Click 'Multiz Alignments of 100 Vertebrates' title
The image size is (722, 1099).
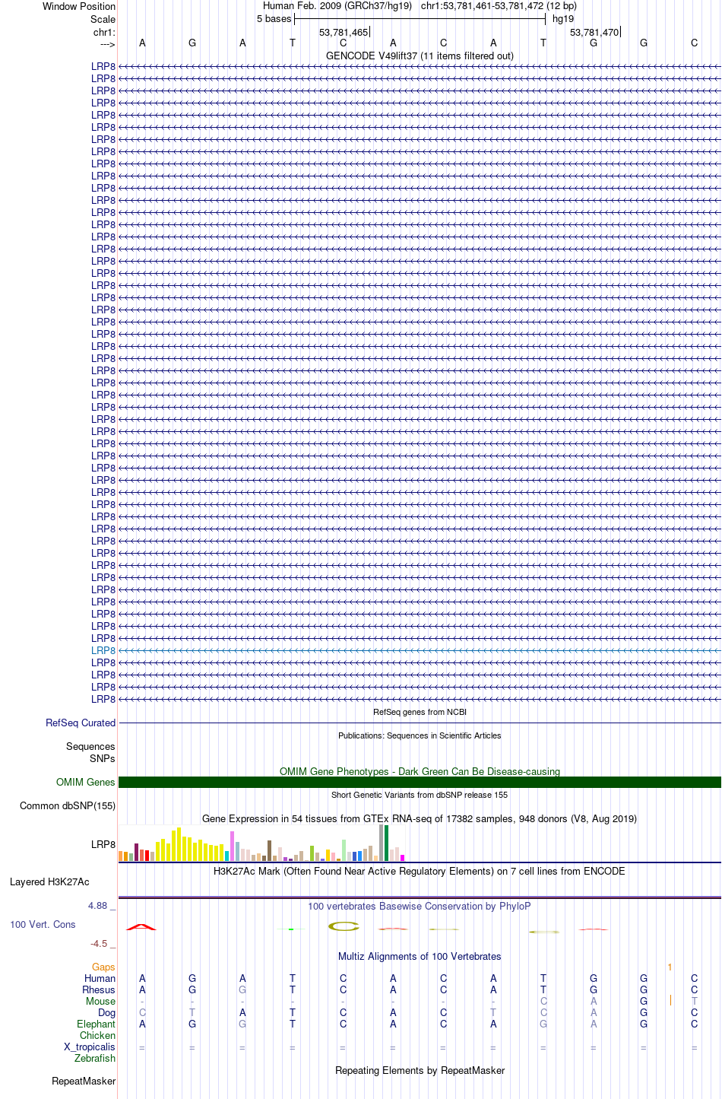420,956
